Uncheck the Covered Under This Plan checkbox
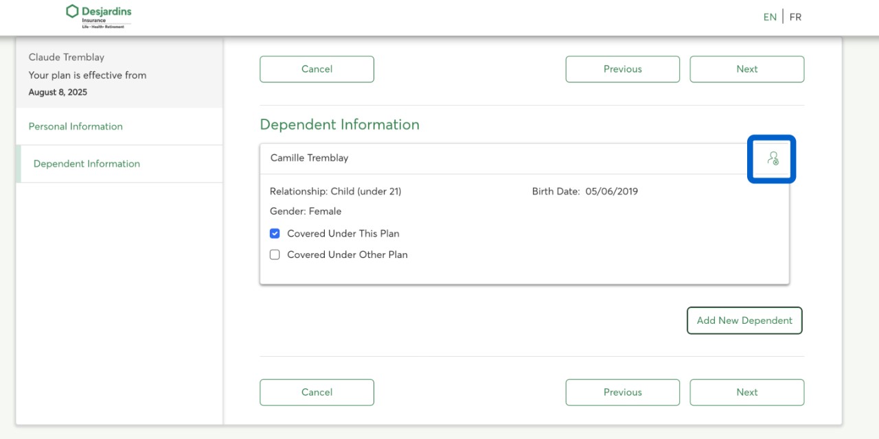This screenshot has width=879, height=439. coord(275,233)
